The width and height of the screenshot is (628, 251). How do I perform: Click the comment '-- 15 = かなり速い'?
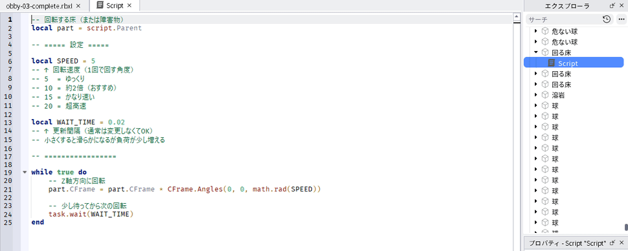click(x=63, y=97)
